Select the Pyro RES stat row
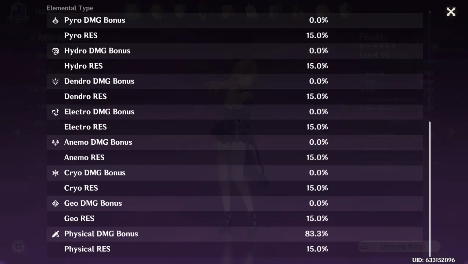Viewport: 468px width, 264px height. [184, 35]
